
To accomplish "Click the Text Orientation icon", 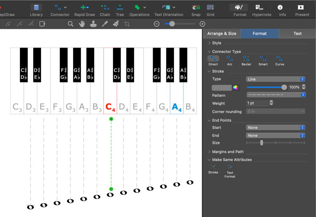I will (166, 8).
